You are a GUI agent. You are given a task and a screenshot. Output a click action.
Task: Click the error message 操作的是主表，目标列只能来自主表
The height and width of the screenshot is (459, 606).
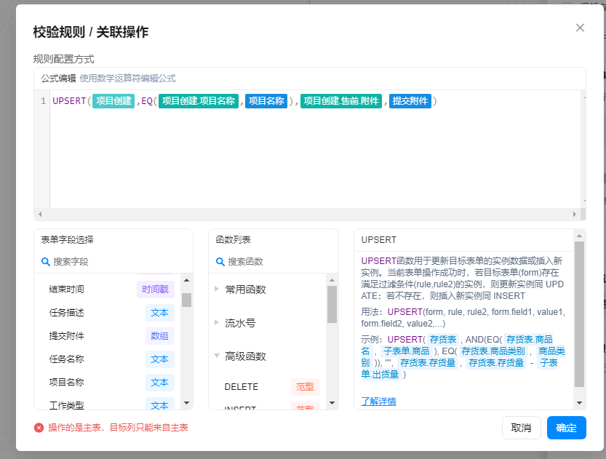(118, 428)
